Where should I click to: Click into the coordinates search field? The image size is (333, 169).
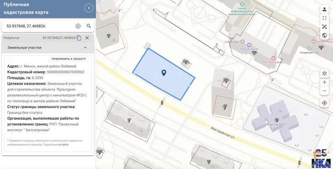[x=39, y=26]
